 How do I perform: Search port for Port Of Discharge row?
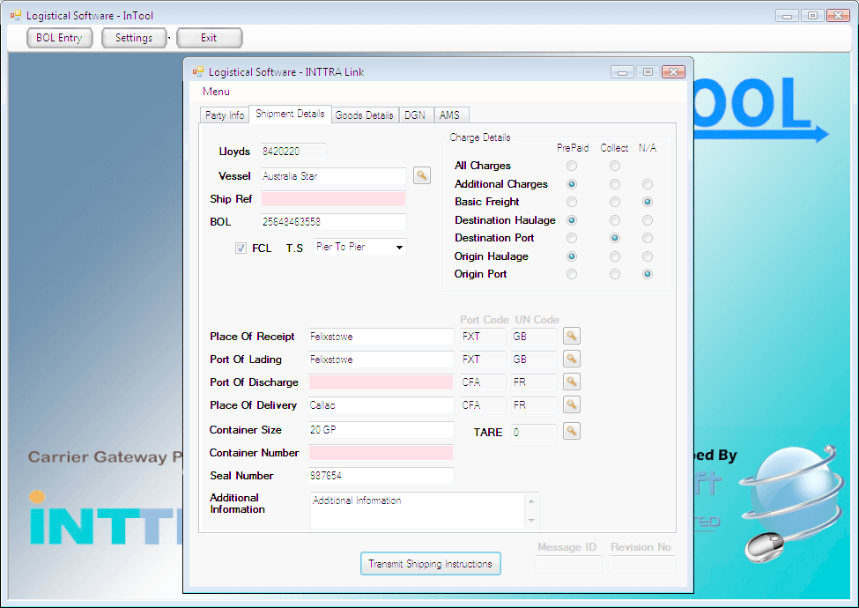tap(572, 382)
